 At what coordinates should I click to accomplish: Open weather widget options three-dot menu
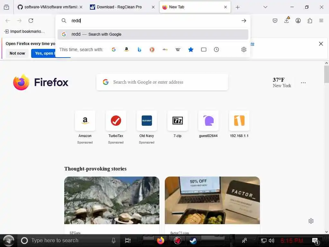[303, 83]
